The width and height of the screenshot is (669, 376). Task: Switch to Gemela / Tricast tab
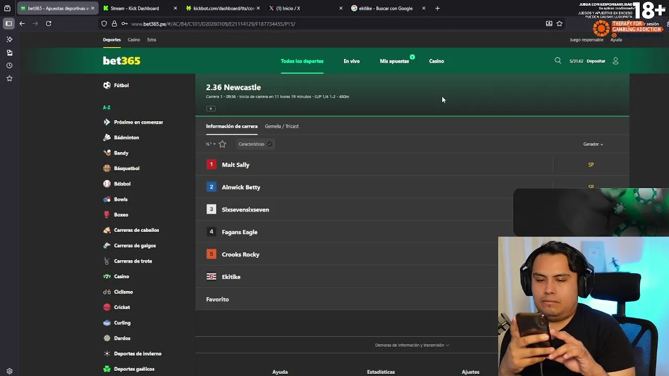pos(282,126)
